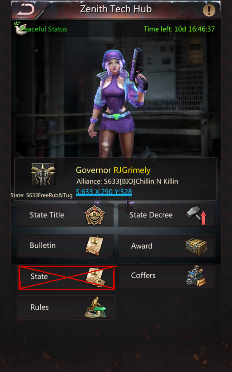
Task: Click the governor name RJGrimely
Action: click(x=132, y=170)
